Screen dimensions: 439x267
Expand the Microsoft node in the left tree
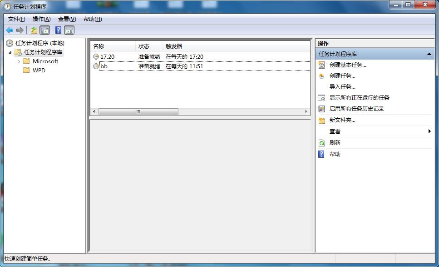pyautogui.click(x=19, y=61)
